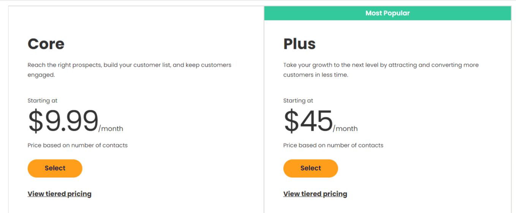Click 'customers in less time.' text under Plus

coord(315,75)
